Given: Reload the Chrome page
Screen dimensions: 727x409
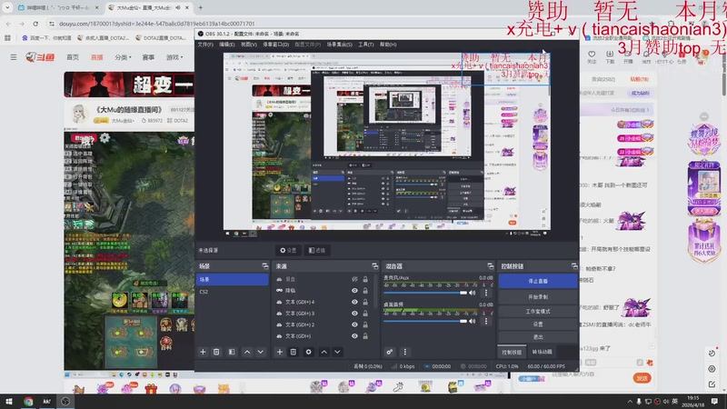Looking at the screenshot, I should click(35, 24).
